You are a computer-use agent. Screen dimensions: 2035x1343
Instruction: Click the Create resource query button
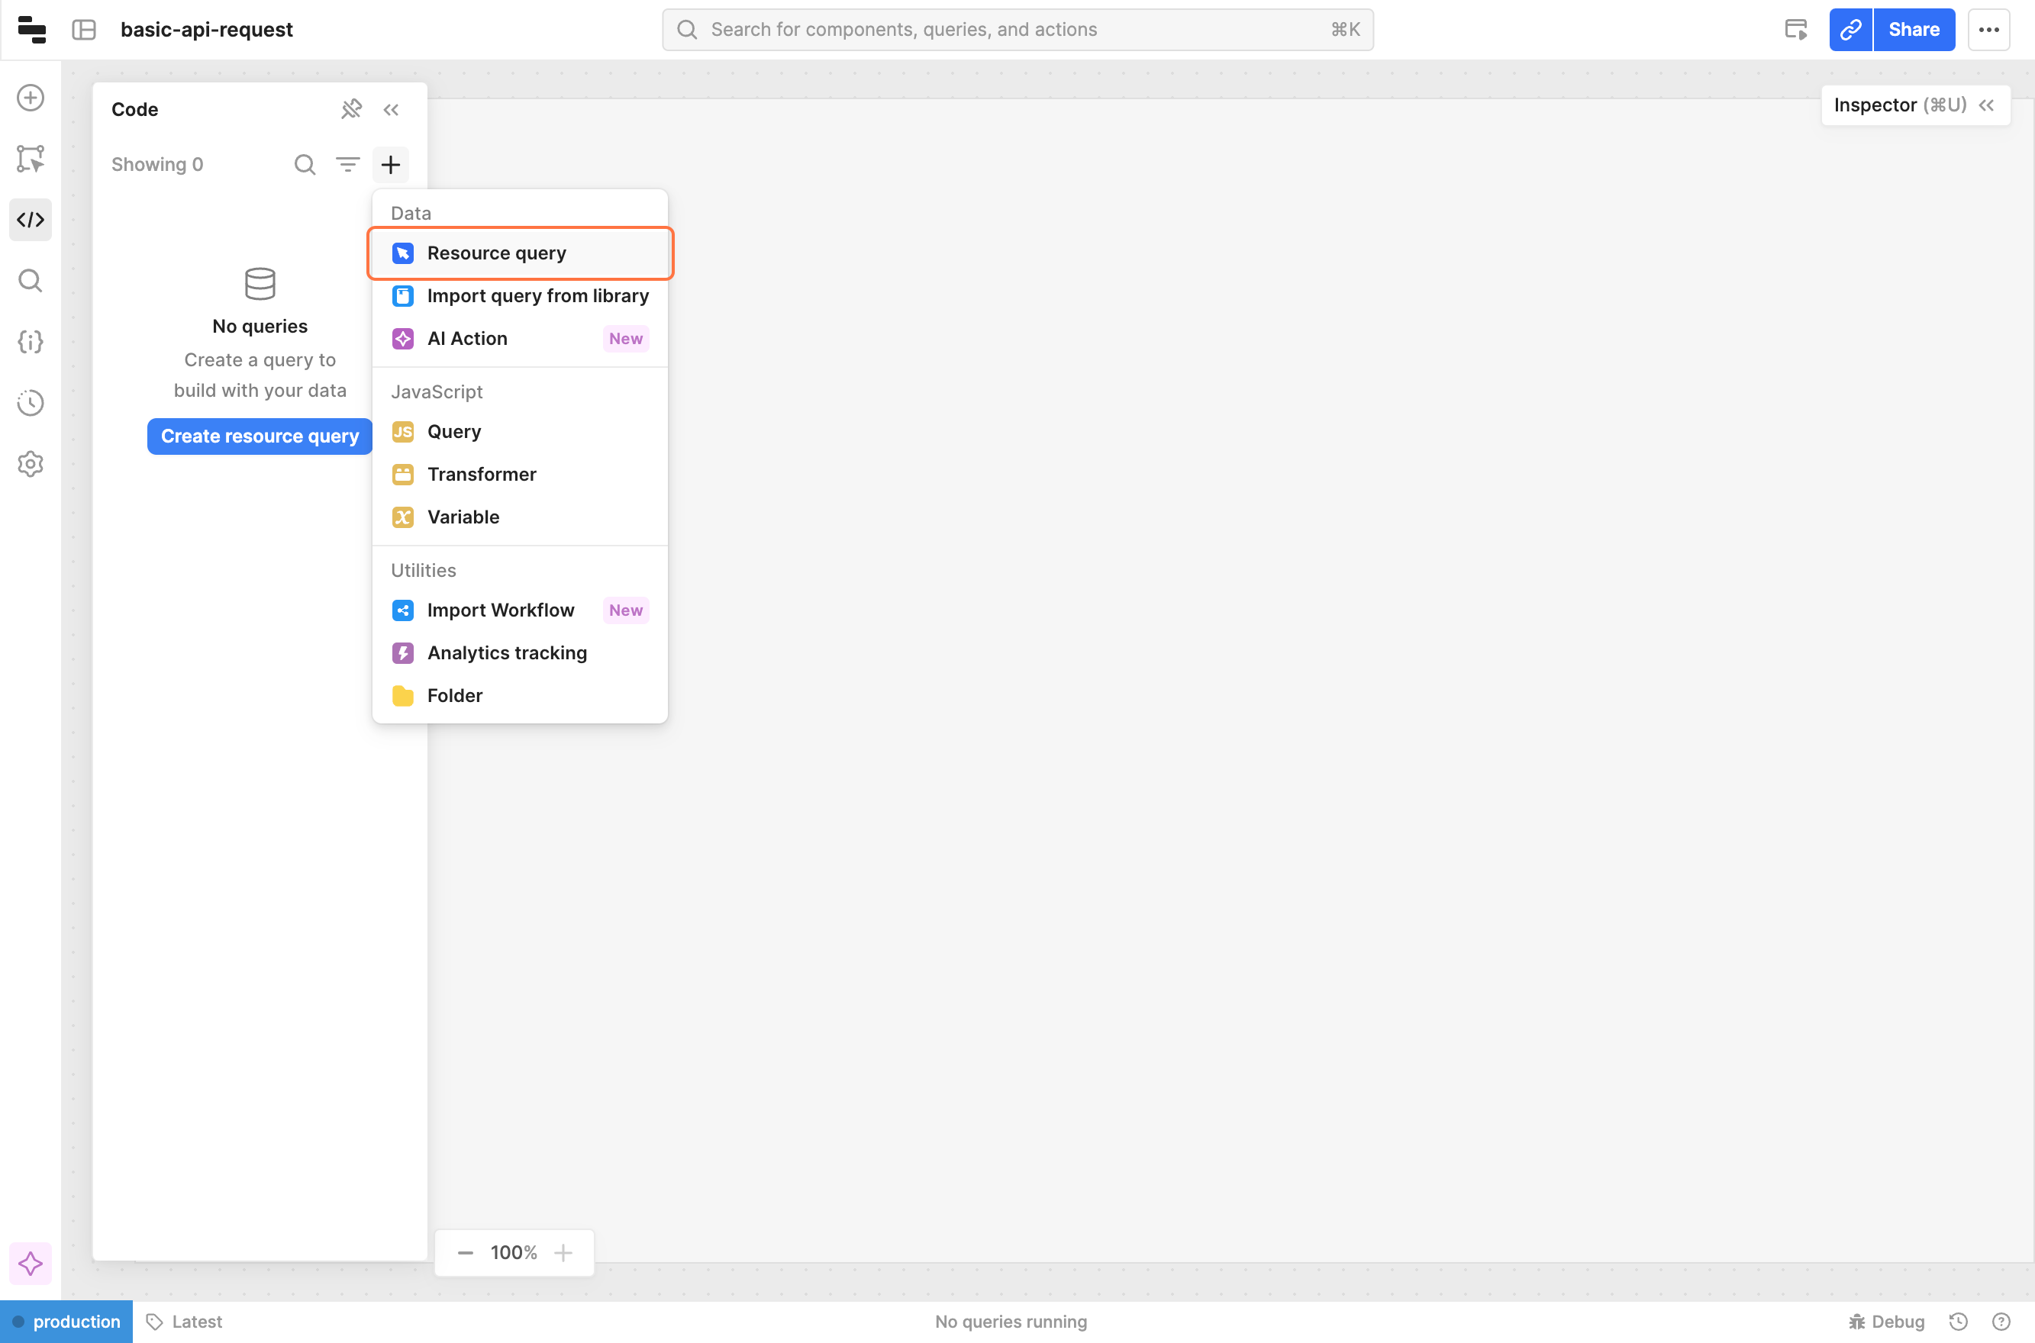260,436
